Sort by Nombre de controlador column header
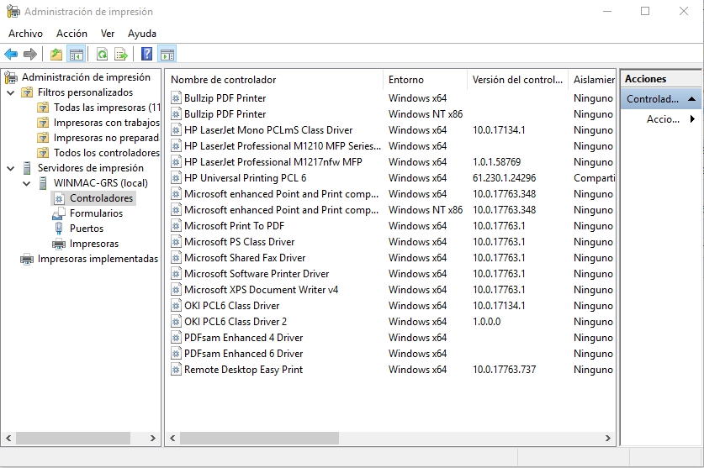 point(274,80)
